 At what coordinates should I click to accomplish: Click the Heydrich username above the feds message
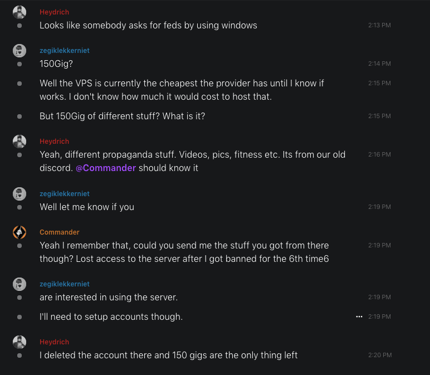tap(55, 12)
